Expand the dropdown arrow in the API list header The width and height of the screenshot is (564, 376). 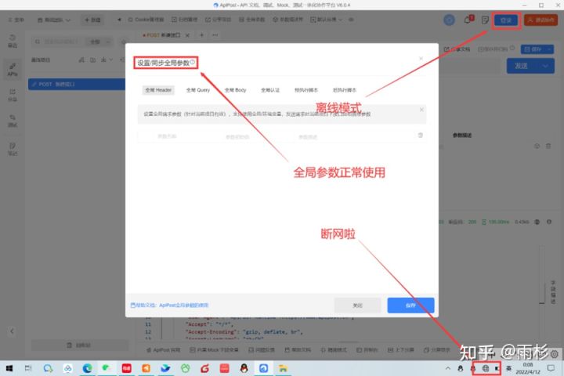click(x=110, y=60)
